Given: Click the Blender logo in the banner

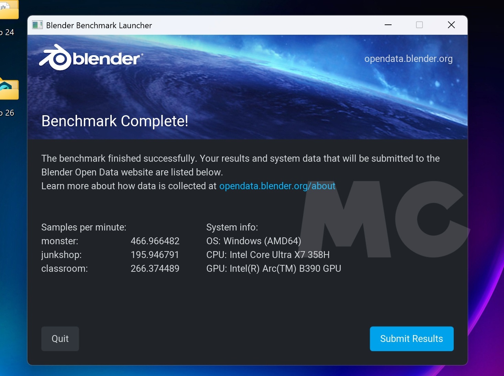Looking at the screenshot, I should point(90,58).
